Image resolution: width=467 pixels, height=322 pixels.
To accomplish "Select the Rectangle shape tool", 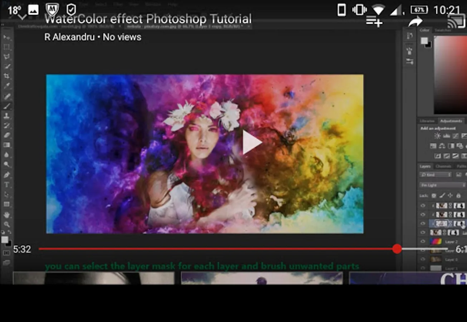I will coord(7,204).
